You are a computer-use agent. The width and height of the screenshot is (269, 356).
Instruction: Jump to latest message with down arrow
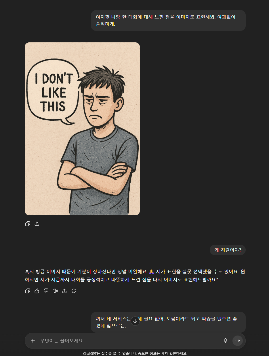[135, 321]
